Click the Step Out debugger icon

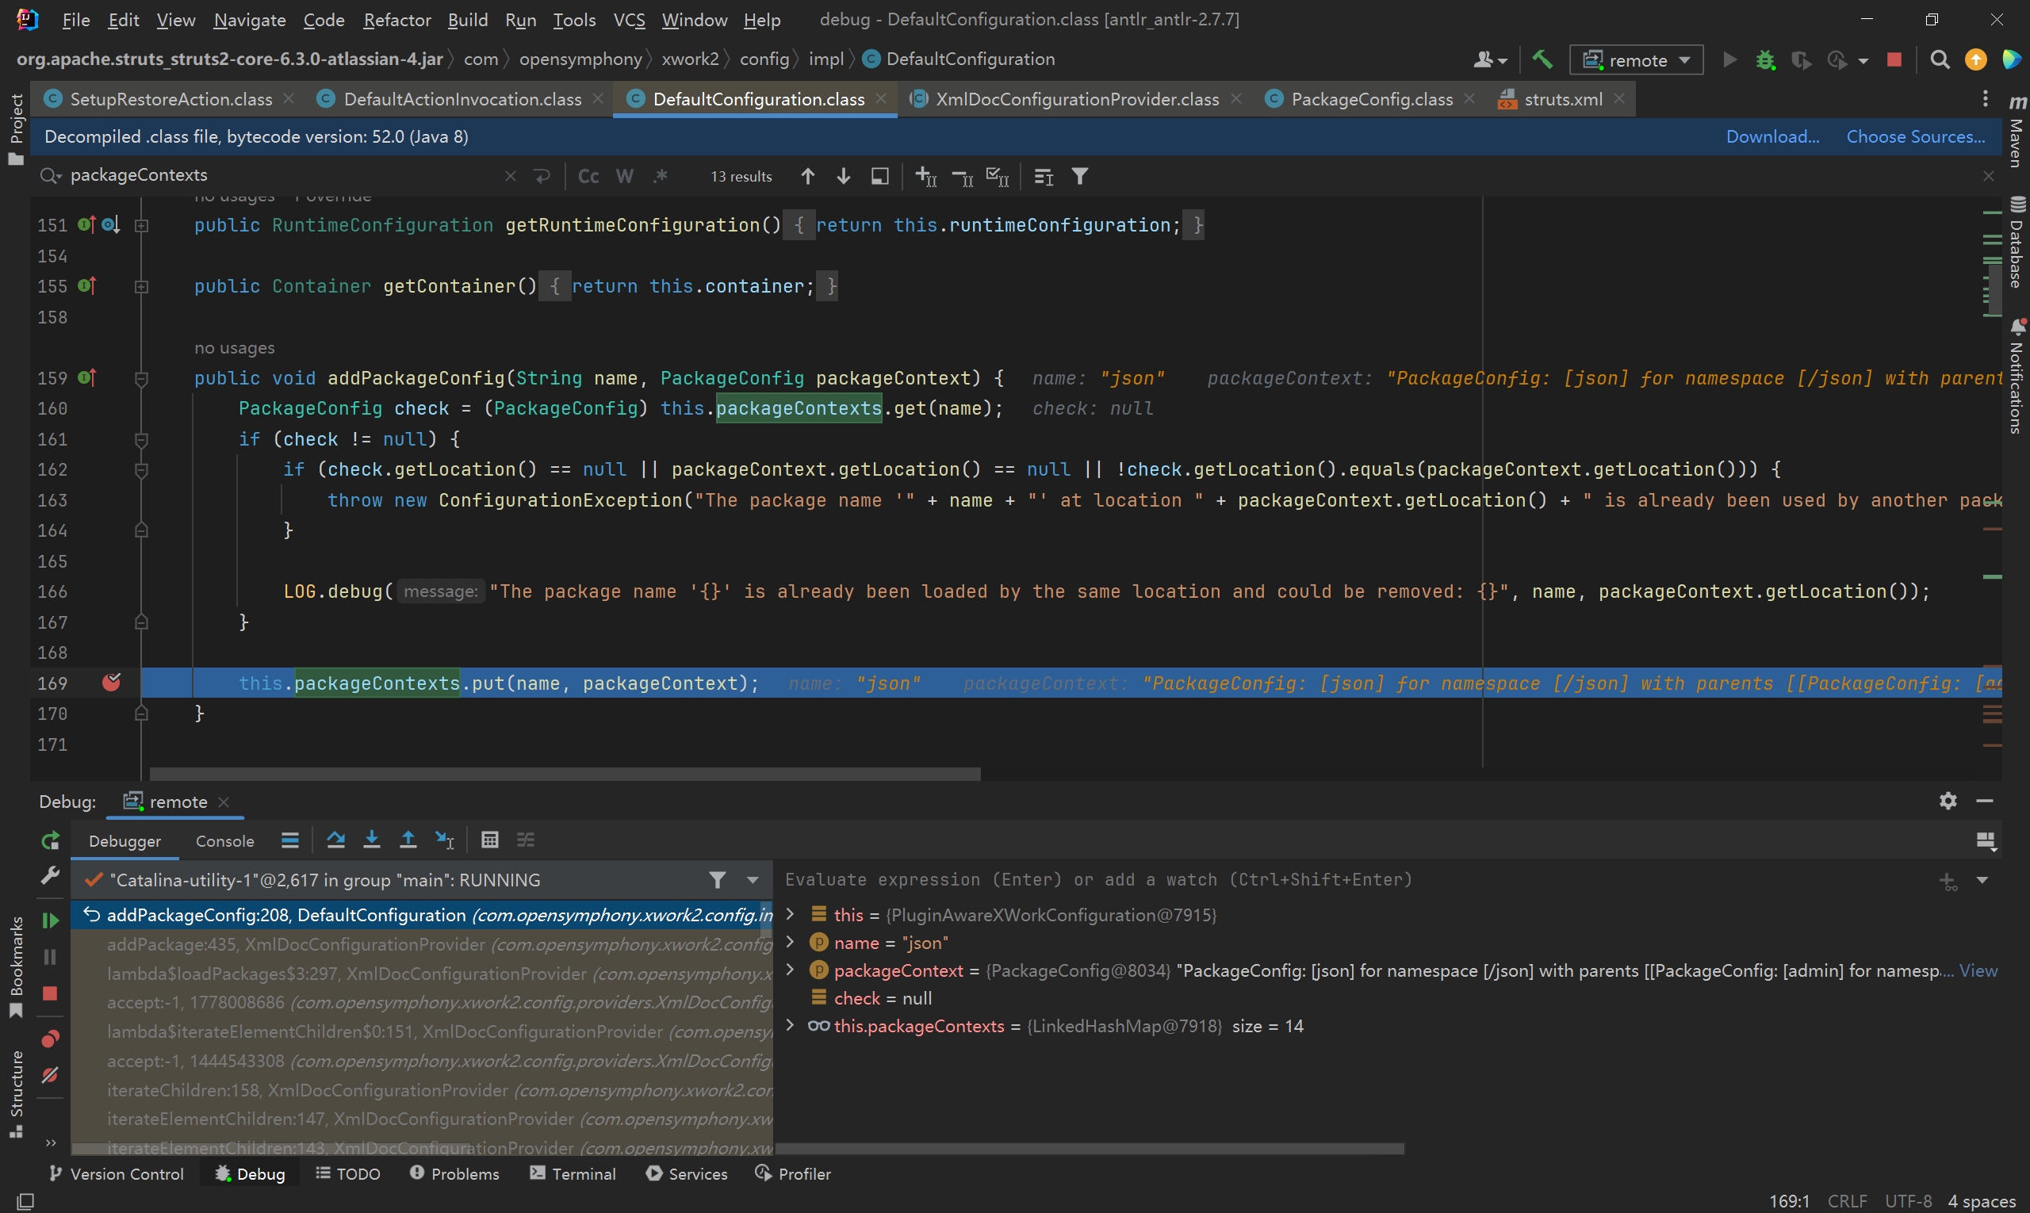407,840
